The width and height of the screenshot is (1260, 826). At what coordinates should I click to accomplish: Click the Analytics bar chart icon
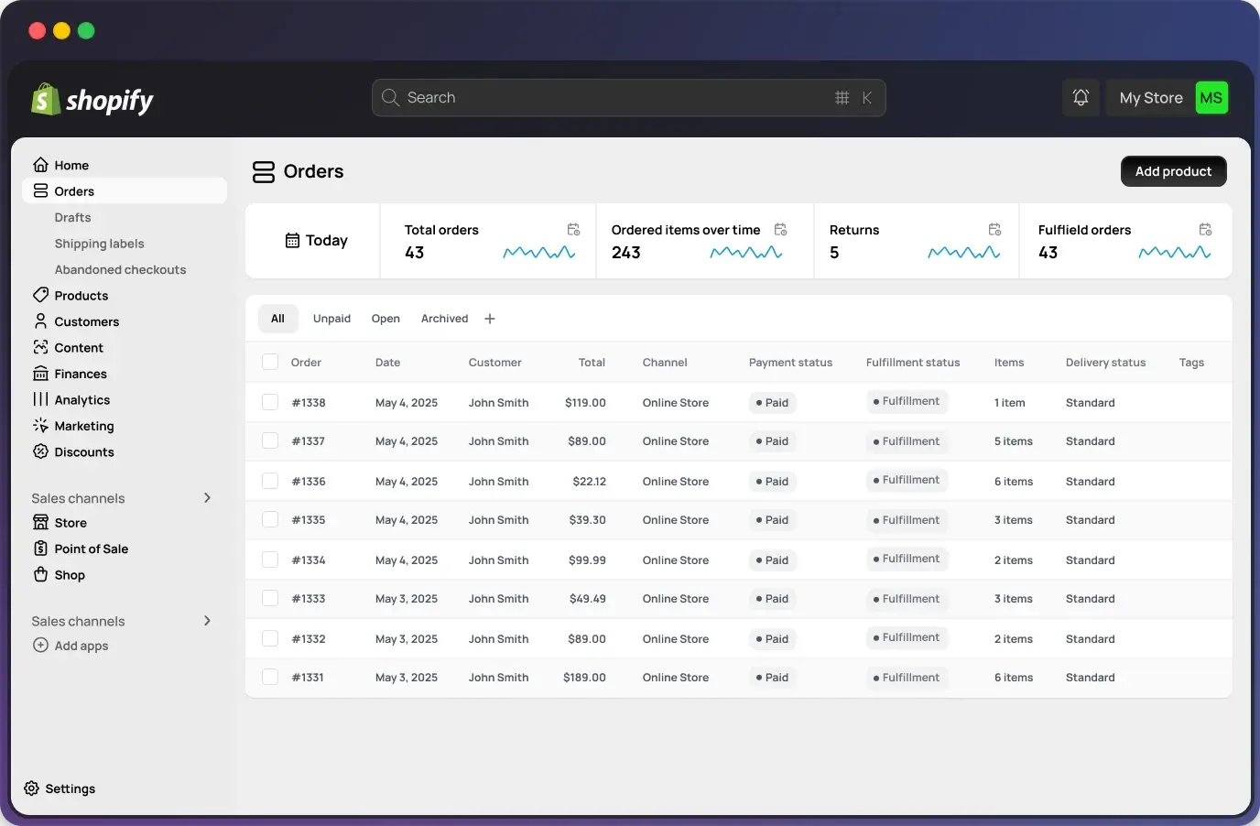pos(40,399)
